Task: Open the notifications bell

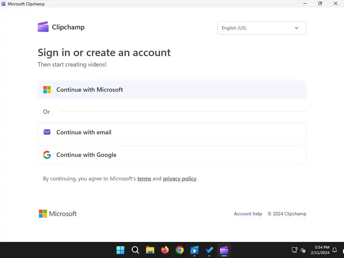Action: pos(335,250)
